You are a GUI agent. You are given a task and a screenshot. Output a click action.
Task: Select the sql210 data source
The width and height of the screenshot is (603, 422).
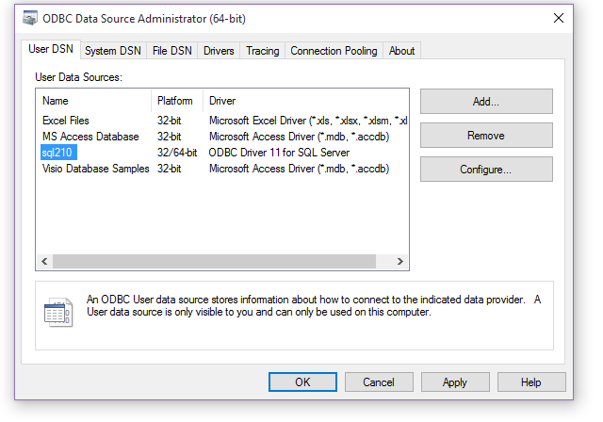(57, 153)
